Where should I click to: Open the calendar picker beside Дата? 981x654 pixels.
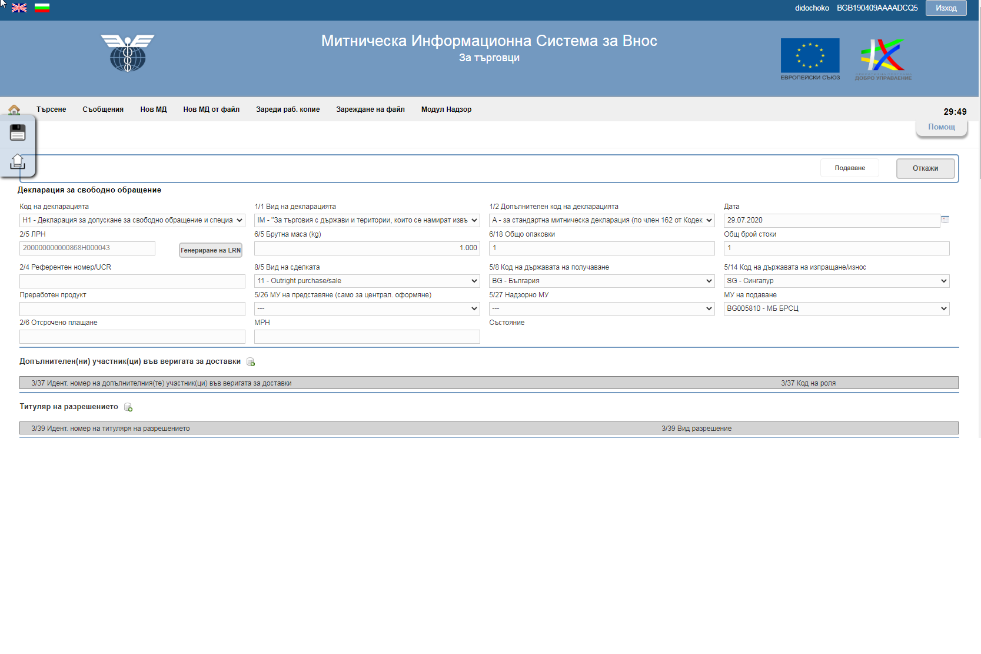click(x=945, y=220)
